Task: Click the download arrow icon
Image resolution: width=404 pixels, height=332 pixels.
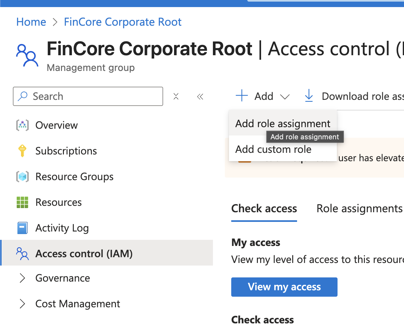Action: [309, 96]
